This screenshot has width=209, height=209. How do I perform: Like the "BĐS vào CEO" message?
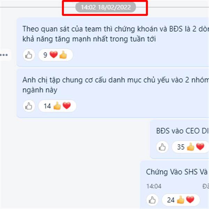162,147
